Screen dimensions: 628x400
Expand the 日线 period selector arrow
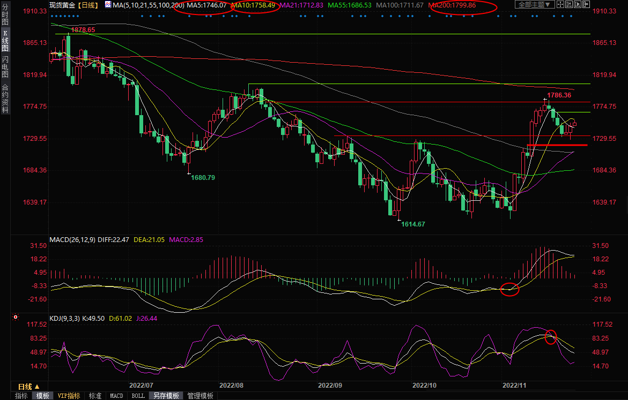(x=37, y=387)
